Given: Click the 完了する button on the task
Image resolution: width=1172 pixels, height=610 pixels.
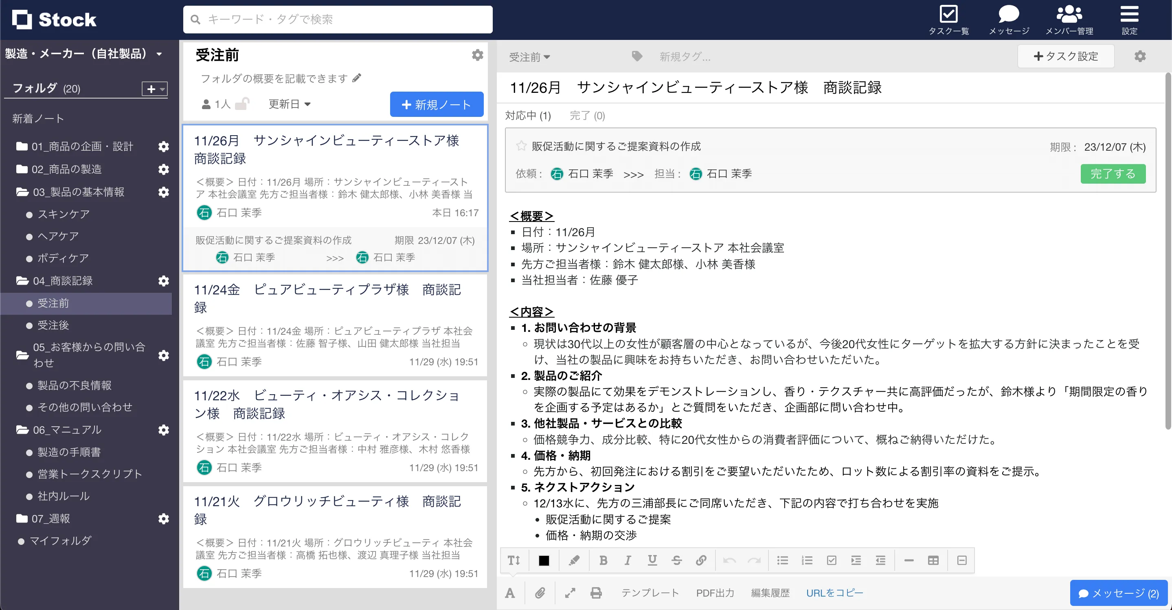Looking at the screenshot, I should (1113, 173).
